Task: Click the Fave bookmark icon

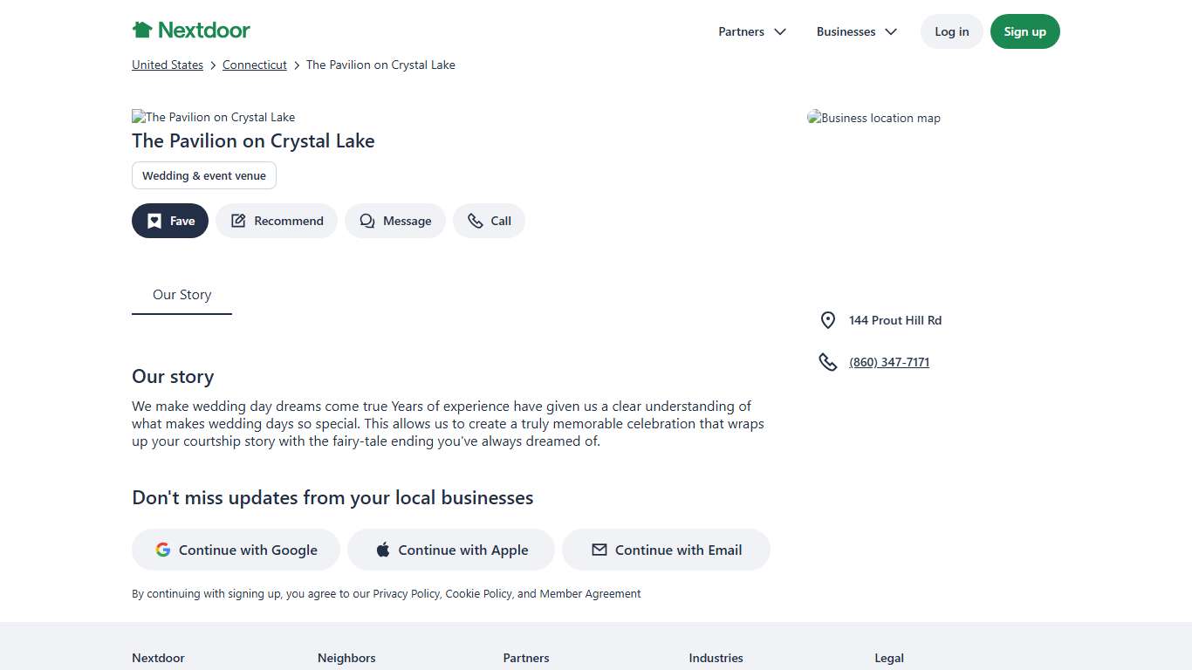Action: (154, 221)
